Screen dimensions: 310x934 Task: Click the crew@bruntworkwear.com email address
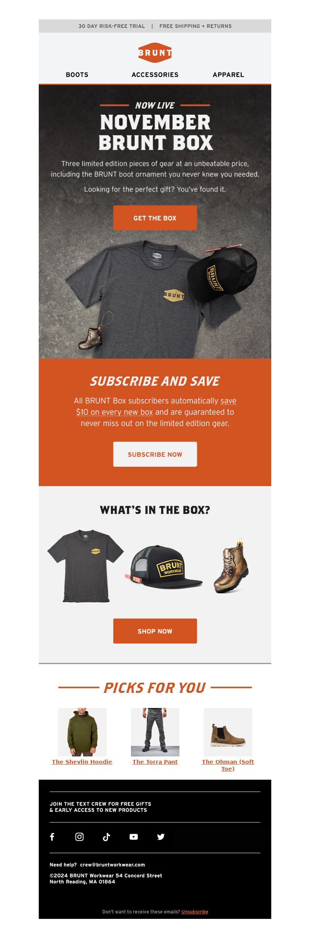click(x=112, y=865)
